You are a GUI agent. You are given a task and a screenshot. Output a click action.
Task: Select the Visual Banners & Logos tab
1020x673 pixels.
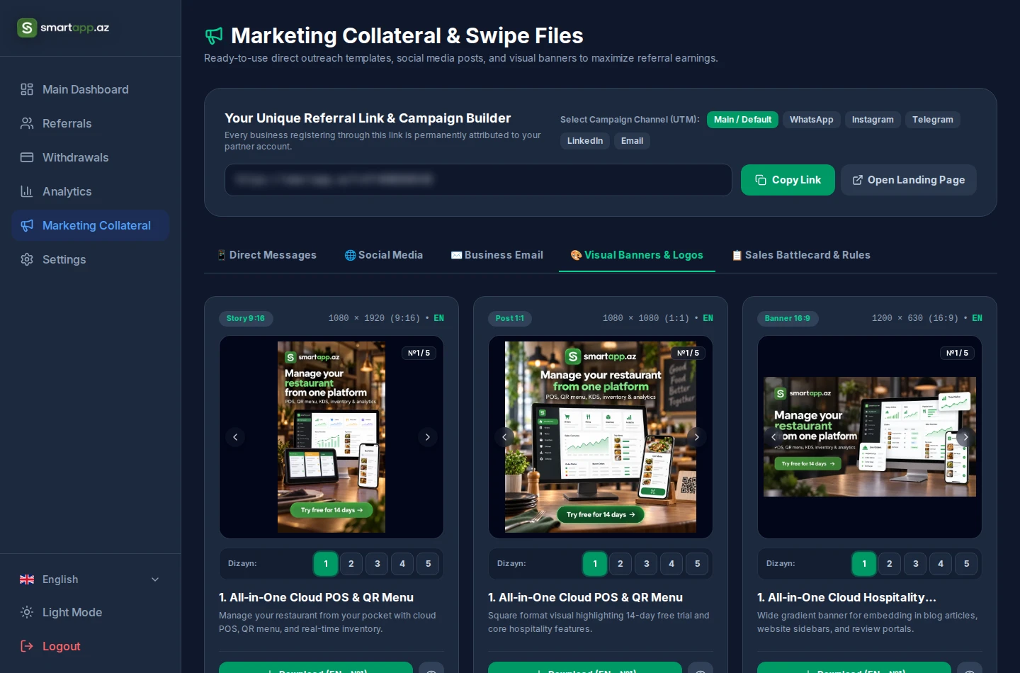click(x=637, y=255)
